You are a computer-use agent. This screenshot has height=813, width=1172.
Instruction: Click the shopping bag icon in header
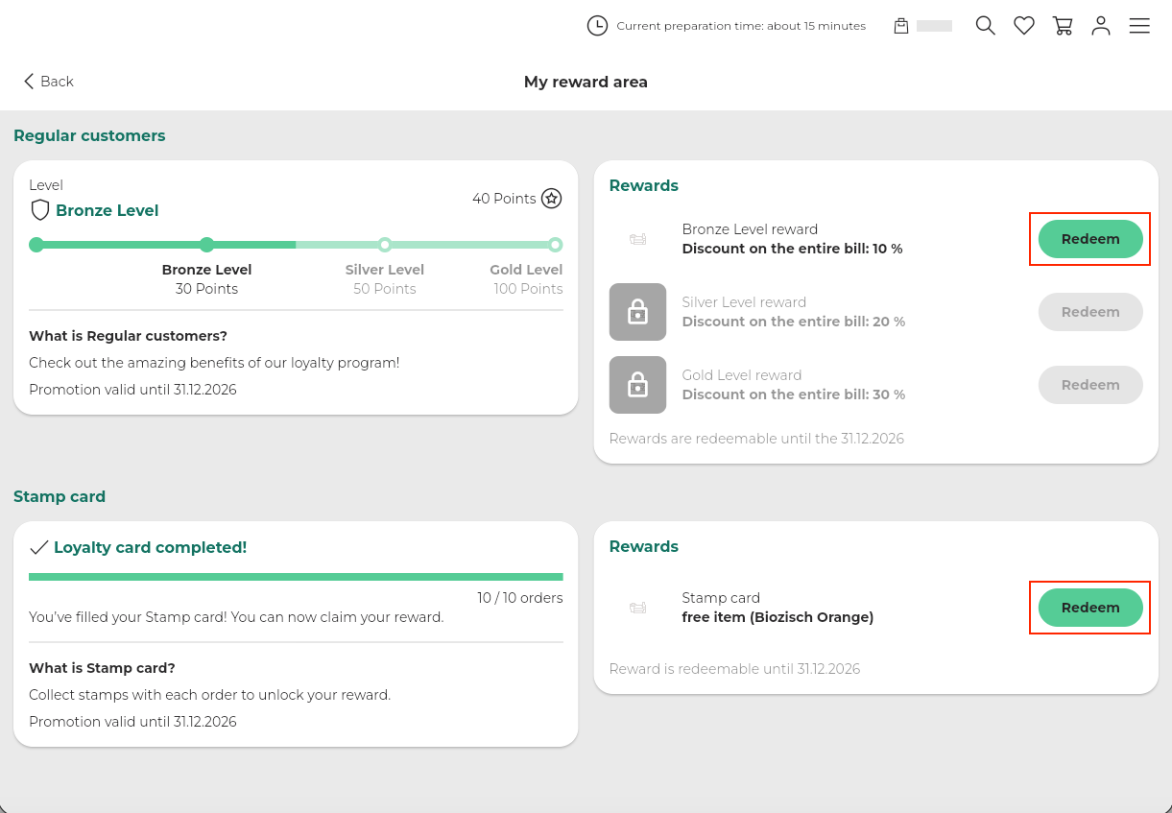(901, 26)
